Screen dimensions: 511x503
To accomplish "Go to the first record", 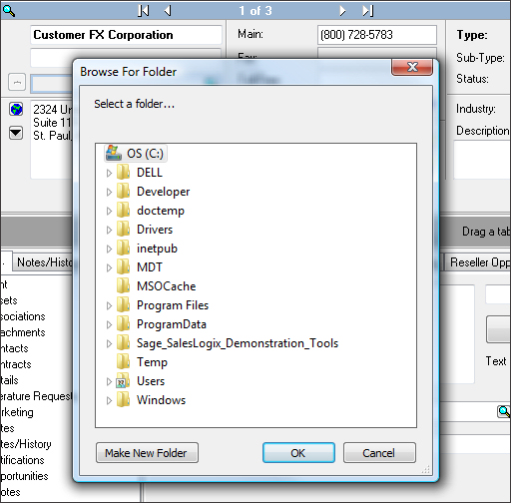I will coord(144,11).
